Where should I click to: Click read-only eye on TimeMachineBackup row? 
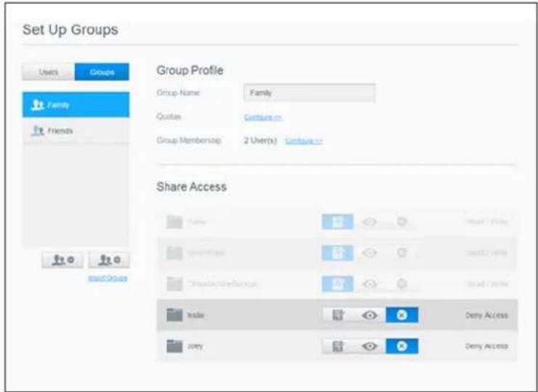pos(369,284)
